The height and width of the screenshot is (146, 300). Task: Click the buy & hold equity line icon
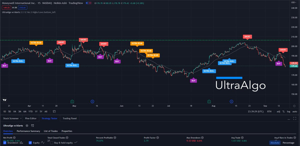(76, 143)
